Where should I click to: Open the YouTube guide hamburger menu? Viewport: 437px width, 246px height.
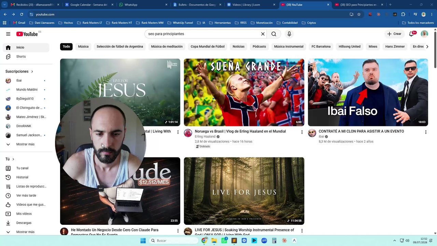(8, 34)
